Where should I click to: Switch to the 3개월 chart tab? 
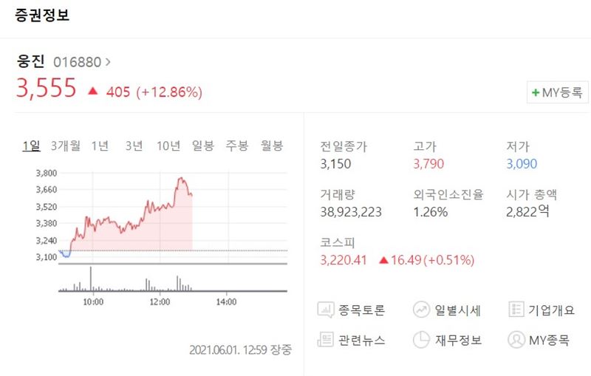[x=66, y=146]
